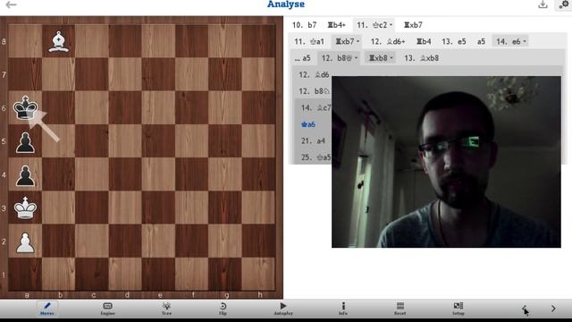Image resolution: width=572 pixels, height=322 pixels.
Task: Jump to mainline move Rxb7 in first row
Action: (413, 25)
